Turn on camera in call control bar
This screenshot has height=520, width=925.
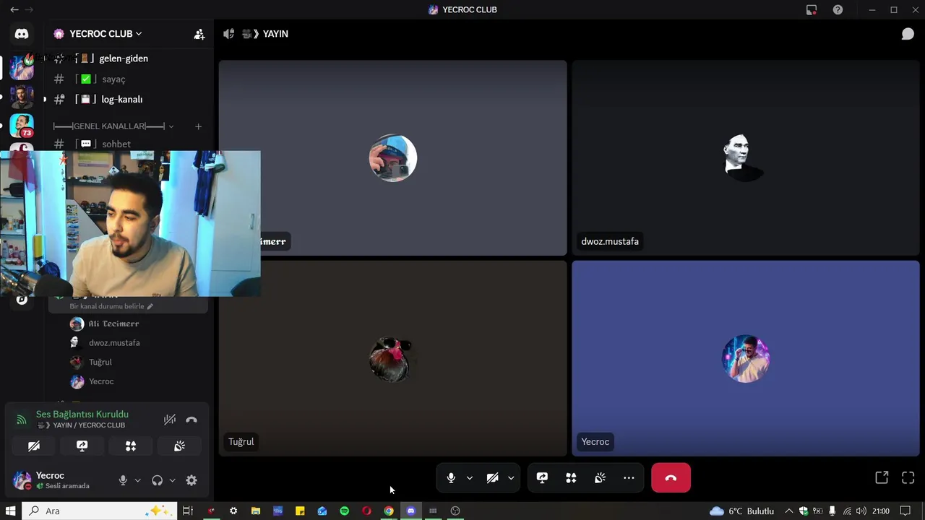[492, 478]
